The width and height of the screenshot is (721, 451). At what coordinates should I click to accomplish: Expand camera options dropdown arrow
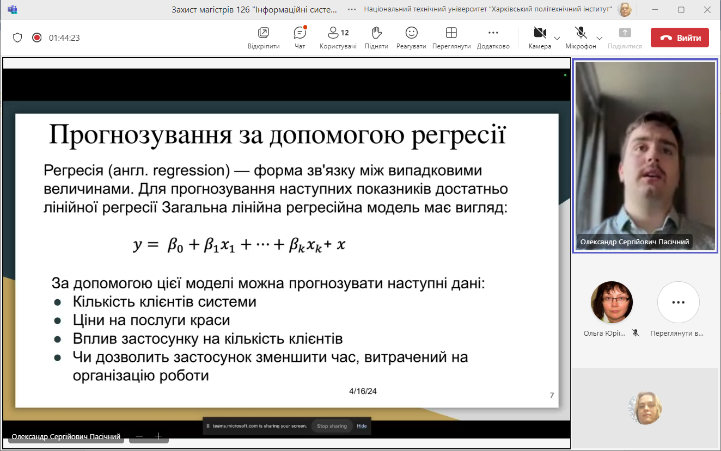click(557, 38)
